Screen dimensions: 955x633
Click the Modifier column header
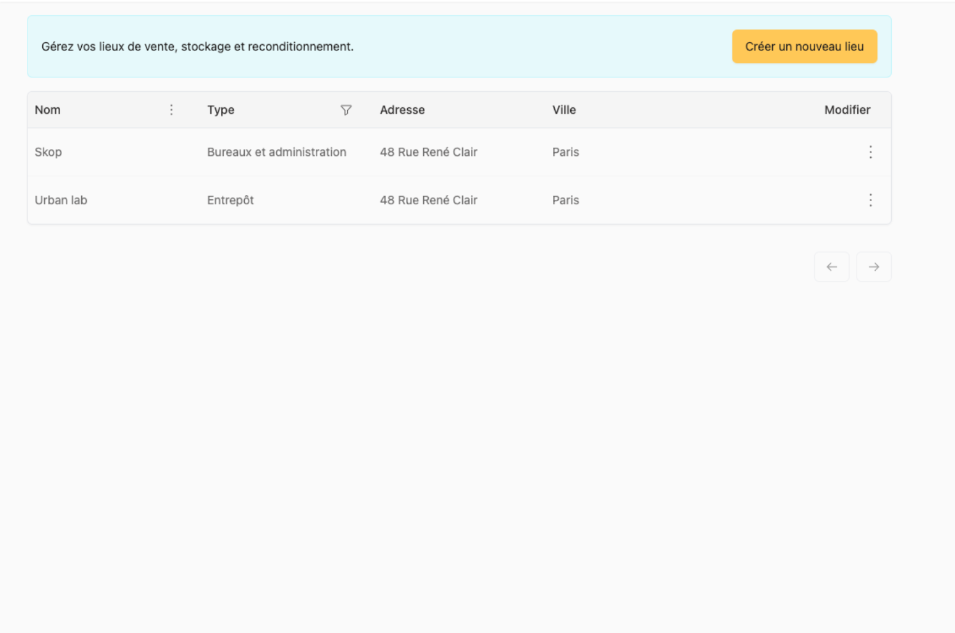pos(847,110)
